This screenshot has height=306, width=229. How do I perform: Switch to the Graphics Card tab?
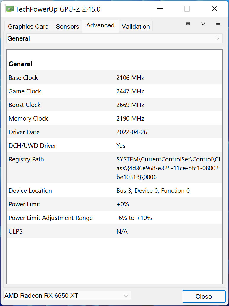pos(28,27)
